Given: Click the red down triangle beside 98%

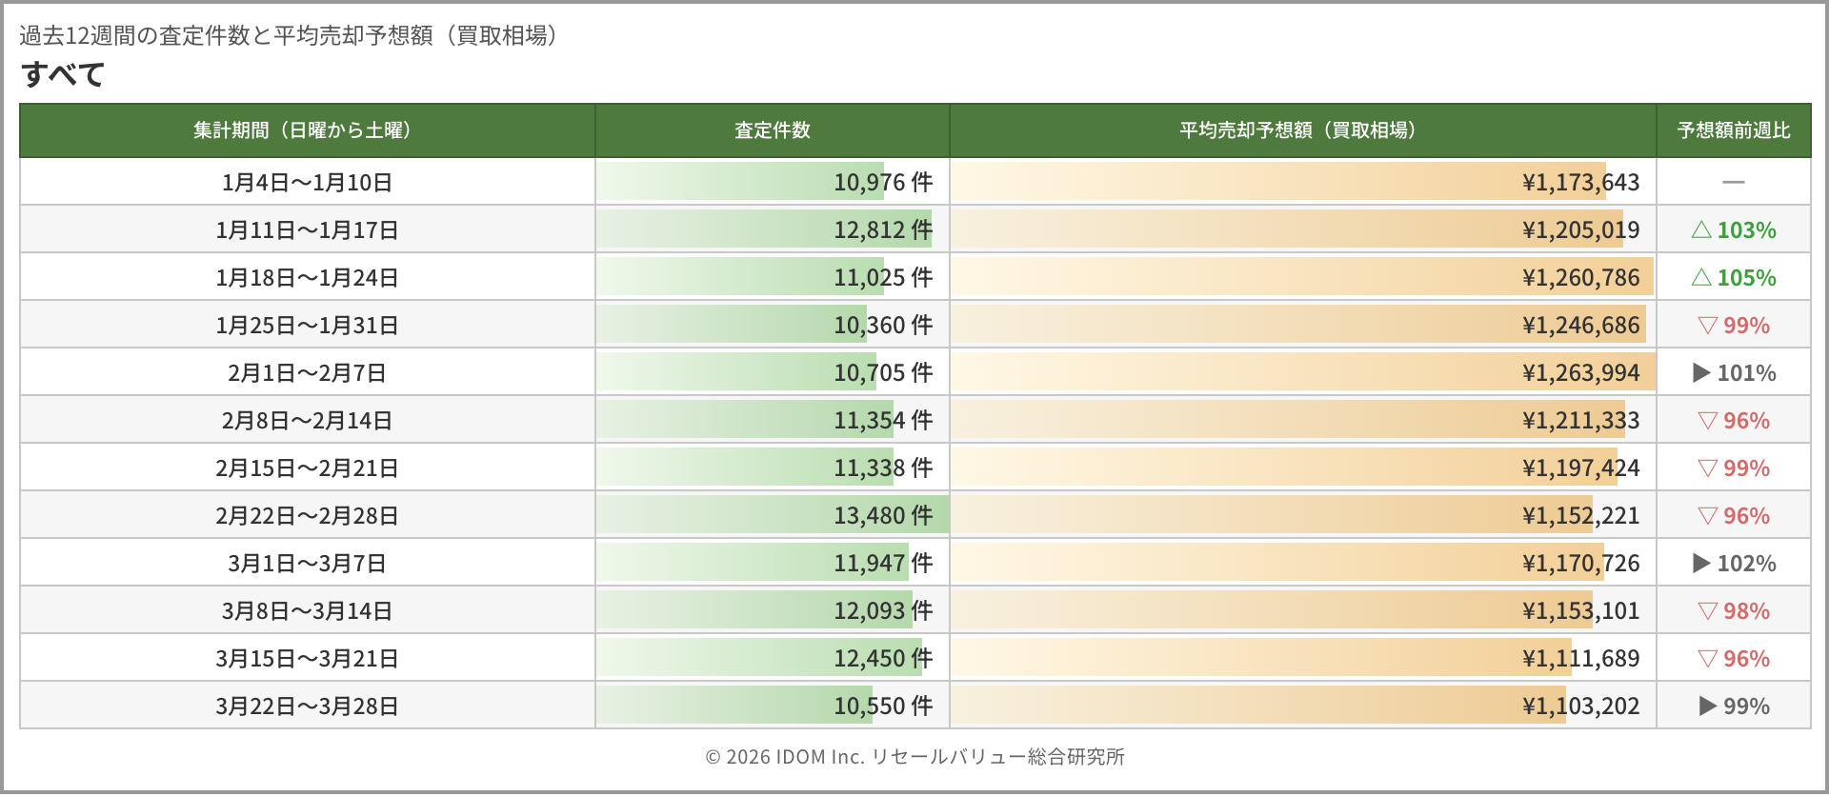Looking at the screenshot, I should [1707, 610].
